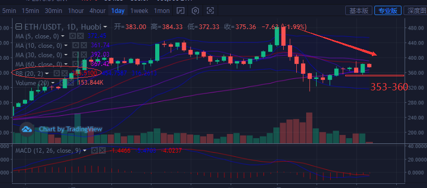Switch to 1hour timeframe
Screen dimensions: 427x188
76,11
